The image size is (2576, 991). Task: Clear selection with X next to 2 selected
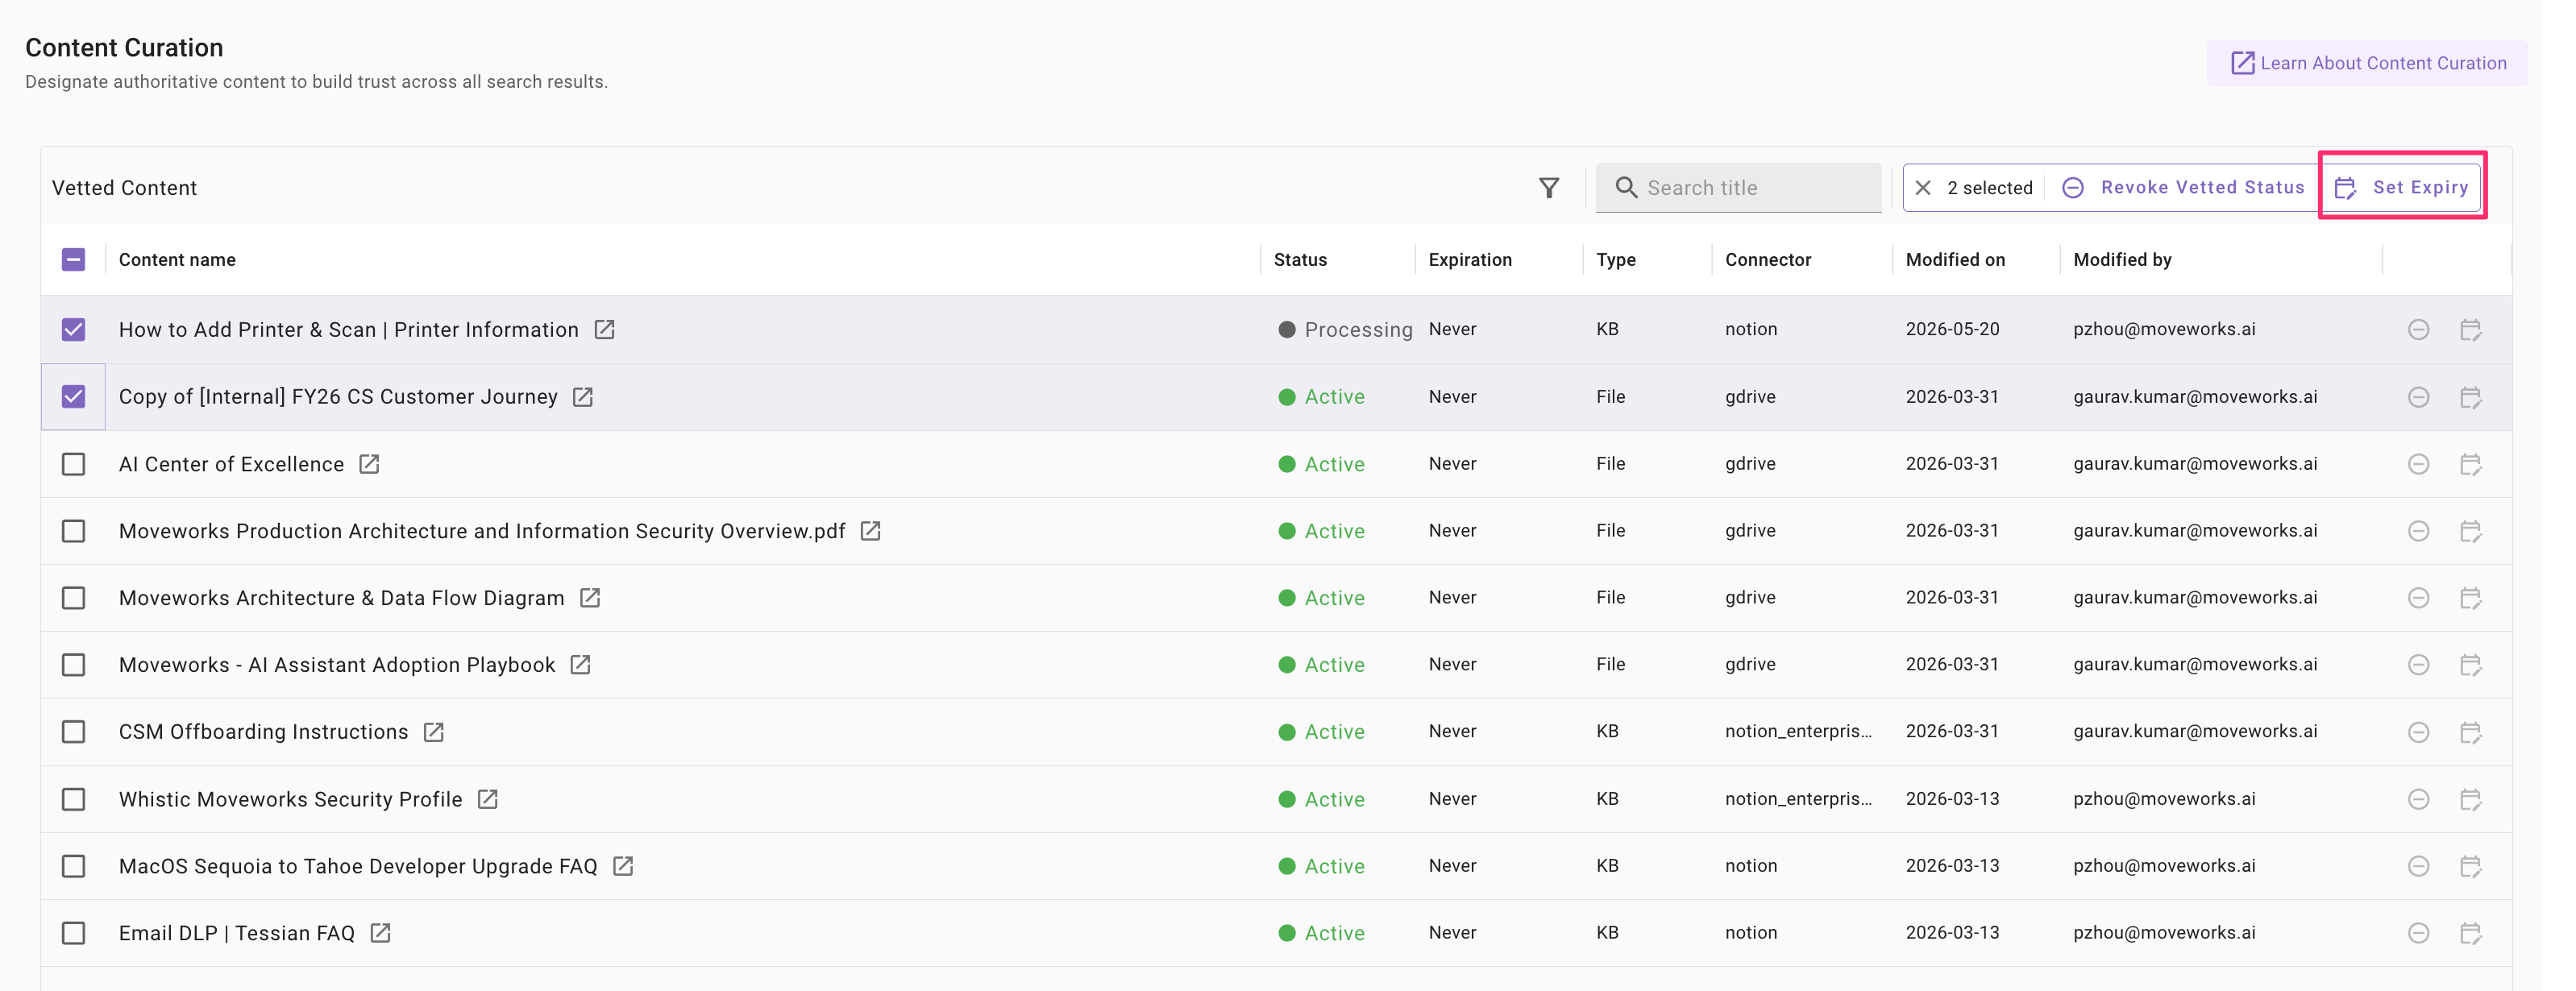tap(1922, 188)
